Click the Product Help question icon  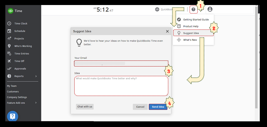point(179,26)
